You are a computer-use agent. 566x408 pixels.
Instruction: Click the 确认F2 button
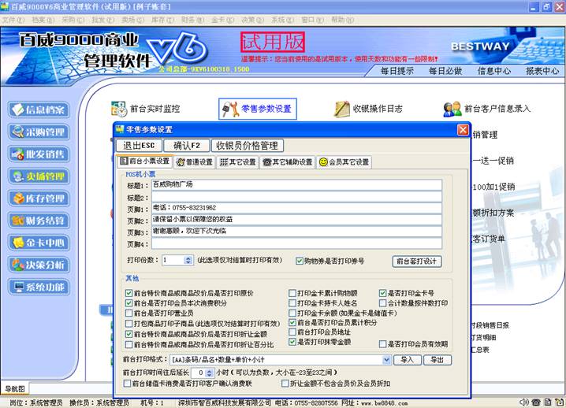[187, 146]
